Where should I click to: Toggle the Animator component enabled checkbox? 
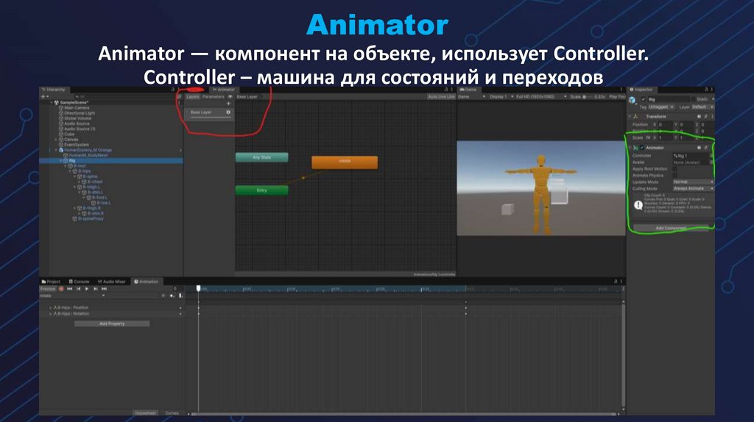(x=642, y=148)
